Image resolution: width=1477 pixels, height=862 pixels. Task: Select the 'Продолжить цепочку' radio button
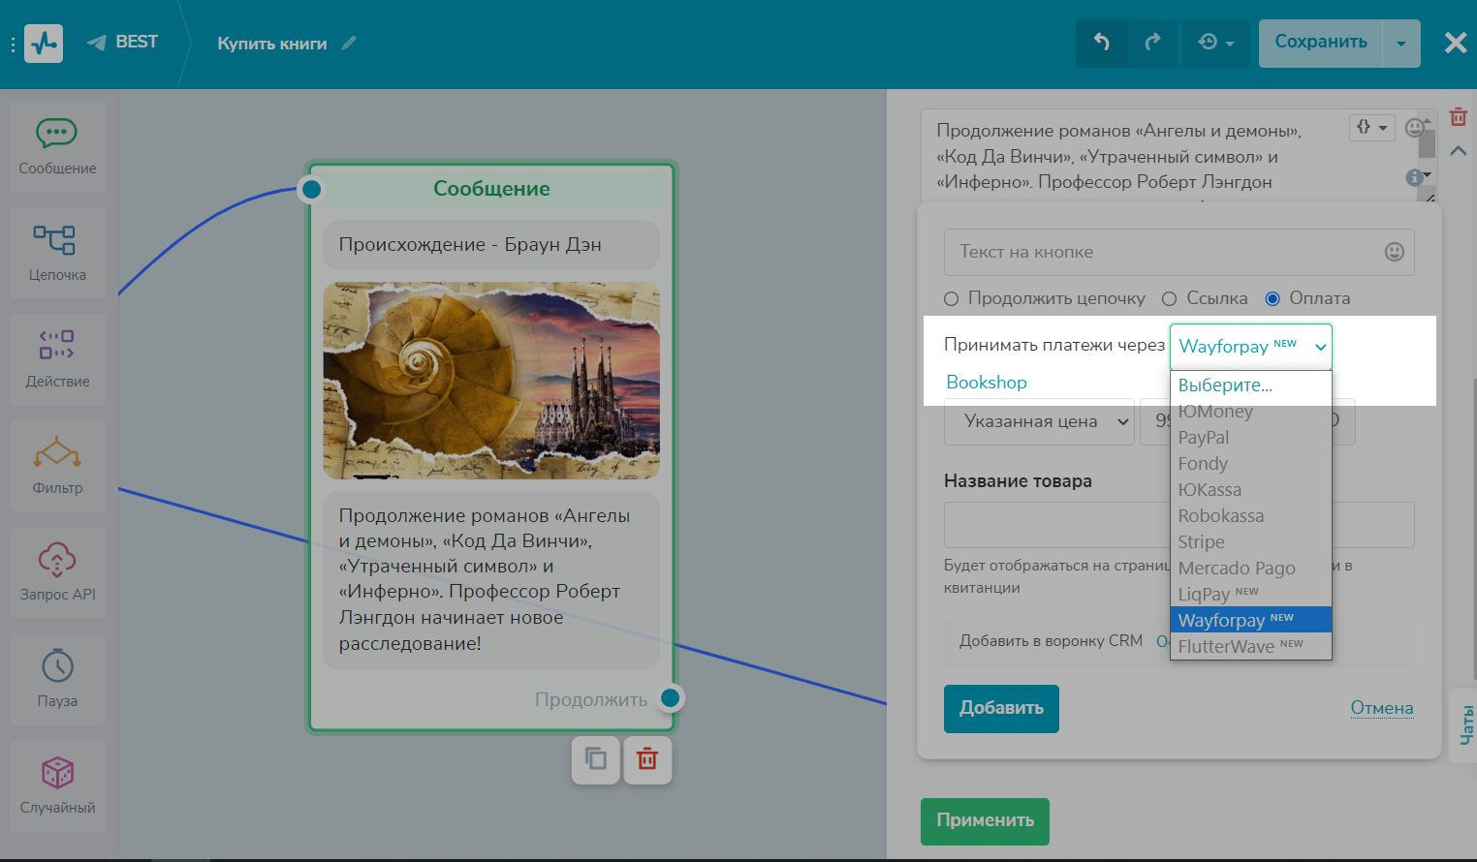pyautogui.click(x=952, y=298)
